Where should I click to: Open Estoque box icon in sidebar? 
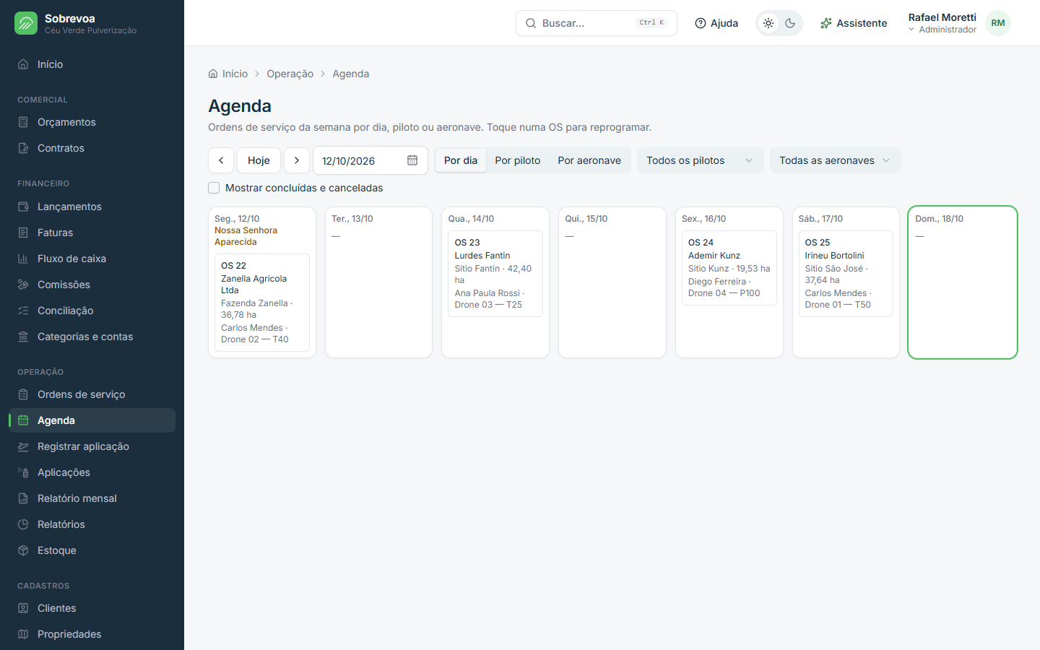pyautogui.click(x=23, y=550)
